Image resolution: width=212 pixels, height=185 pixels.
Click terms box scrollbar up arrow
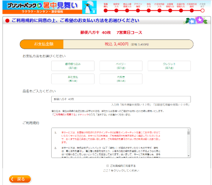[189, 130]
